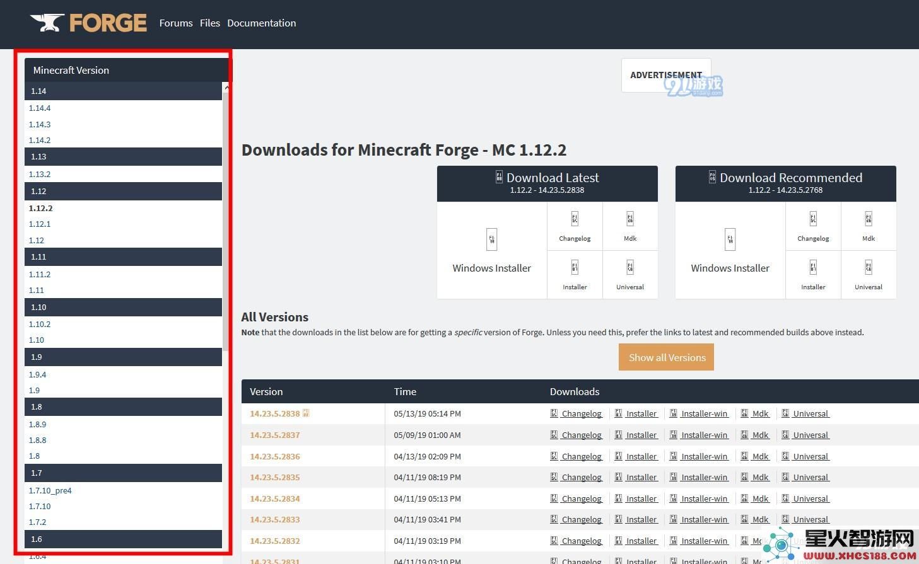Collapse the 1.7 version group

(123, 473)
